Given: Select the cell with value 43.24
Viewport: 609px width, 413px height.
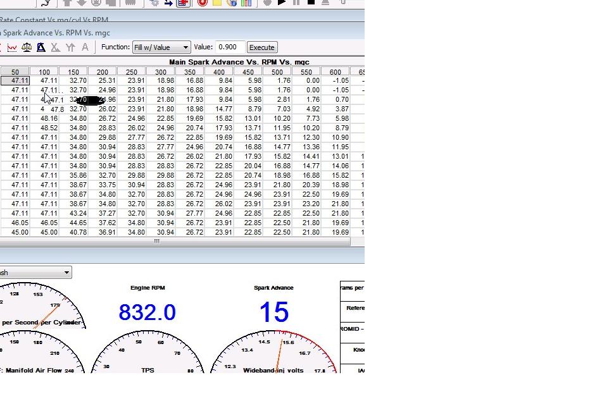Looking at the screenshot, I should (73, 213).
